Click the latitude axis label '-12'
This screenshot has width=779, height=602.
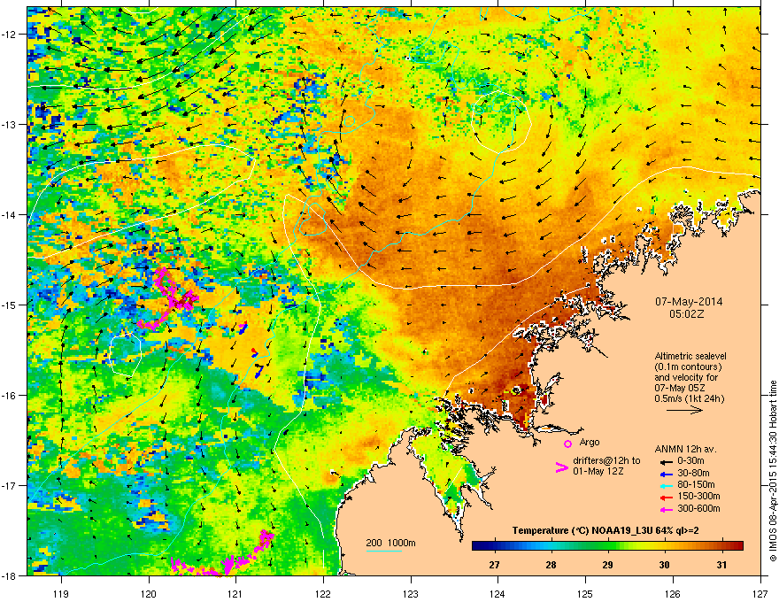pyautogui.click(x=10, y=34)
